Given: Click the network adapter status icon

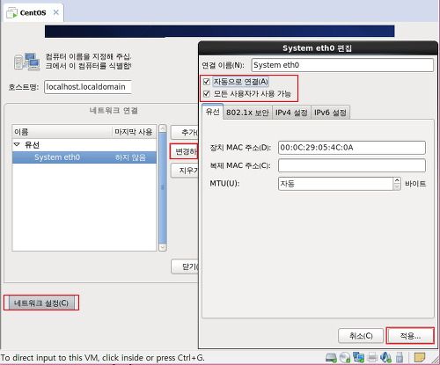Looking at the screenshot, I should point(358,357).
